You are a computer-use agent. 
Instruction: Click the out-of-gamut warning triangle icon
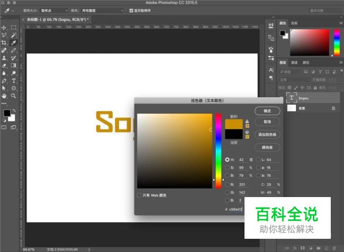tap(247, 121)
